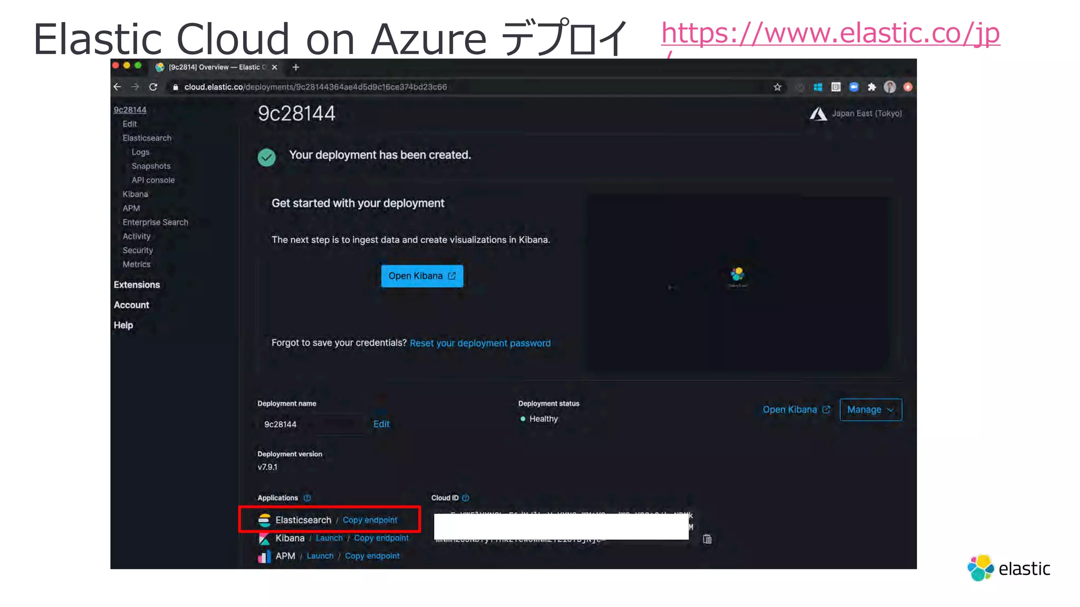Click the Healthy deployment status text
This screenshot has height=607, width=1080.
tap(544, 419)
